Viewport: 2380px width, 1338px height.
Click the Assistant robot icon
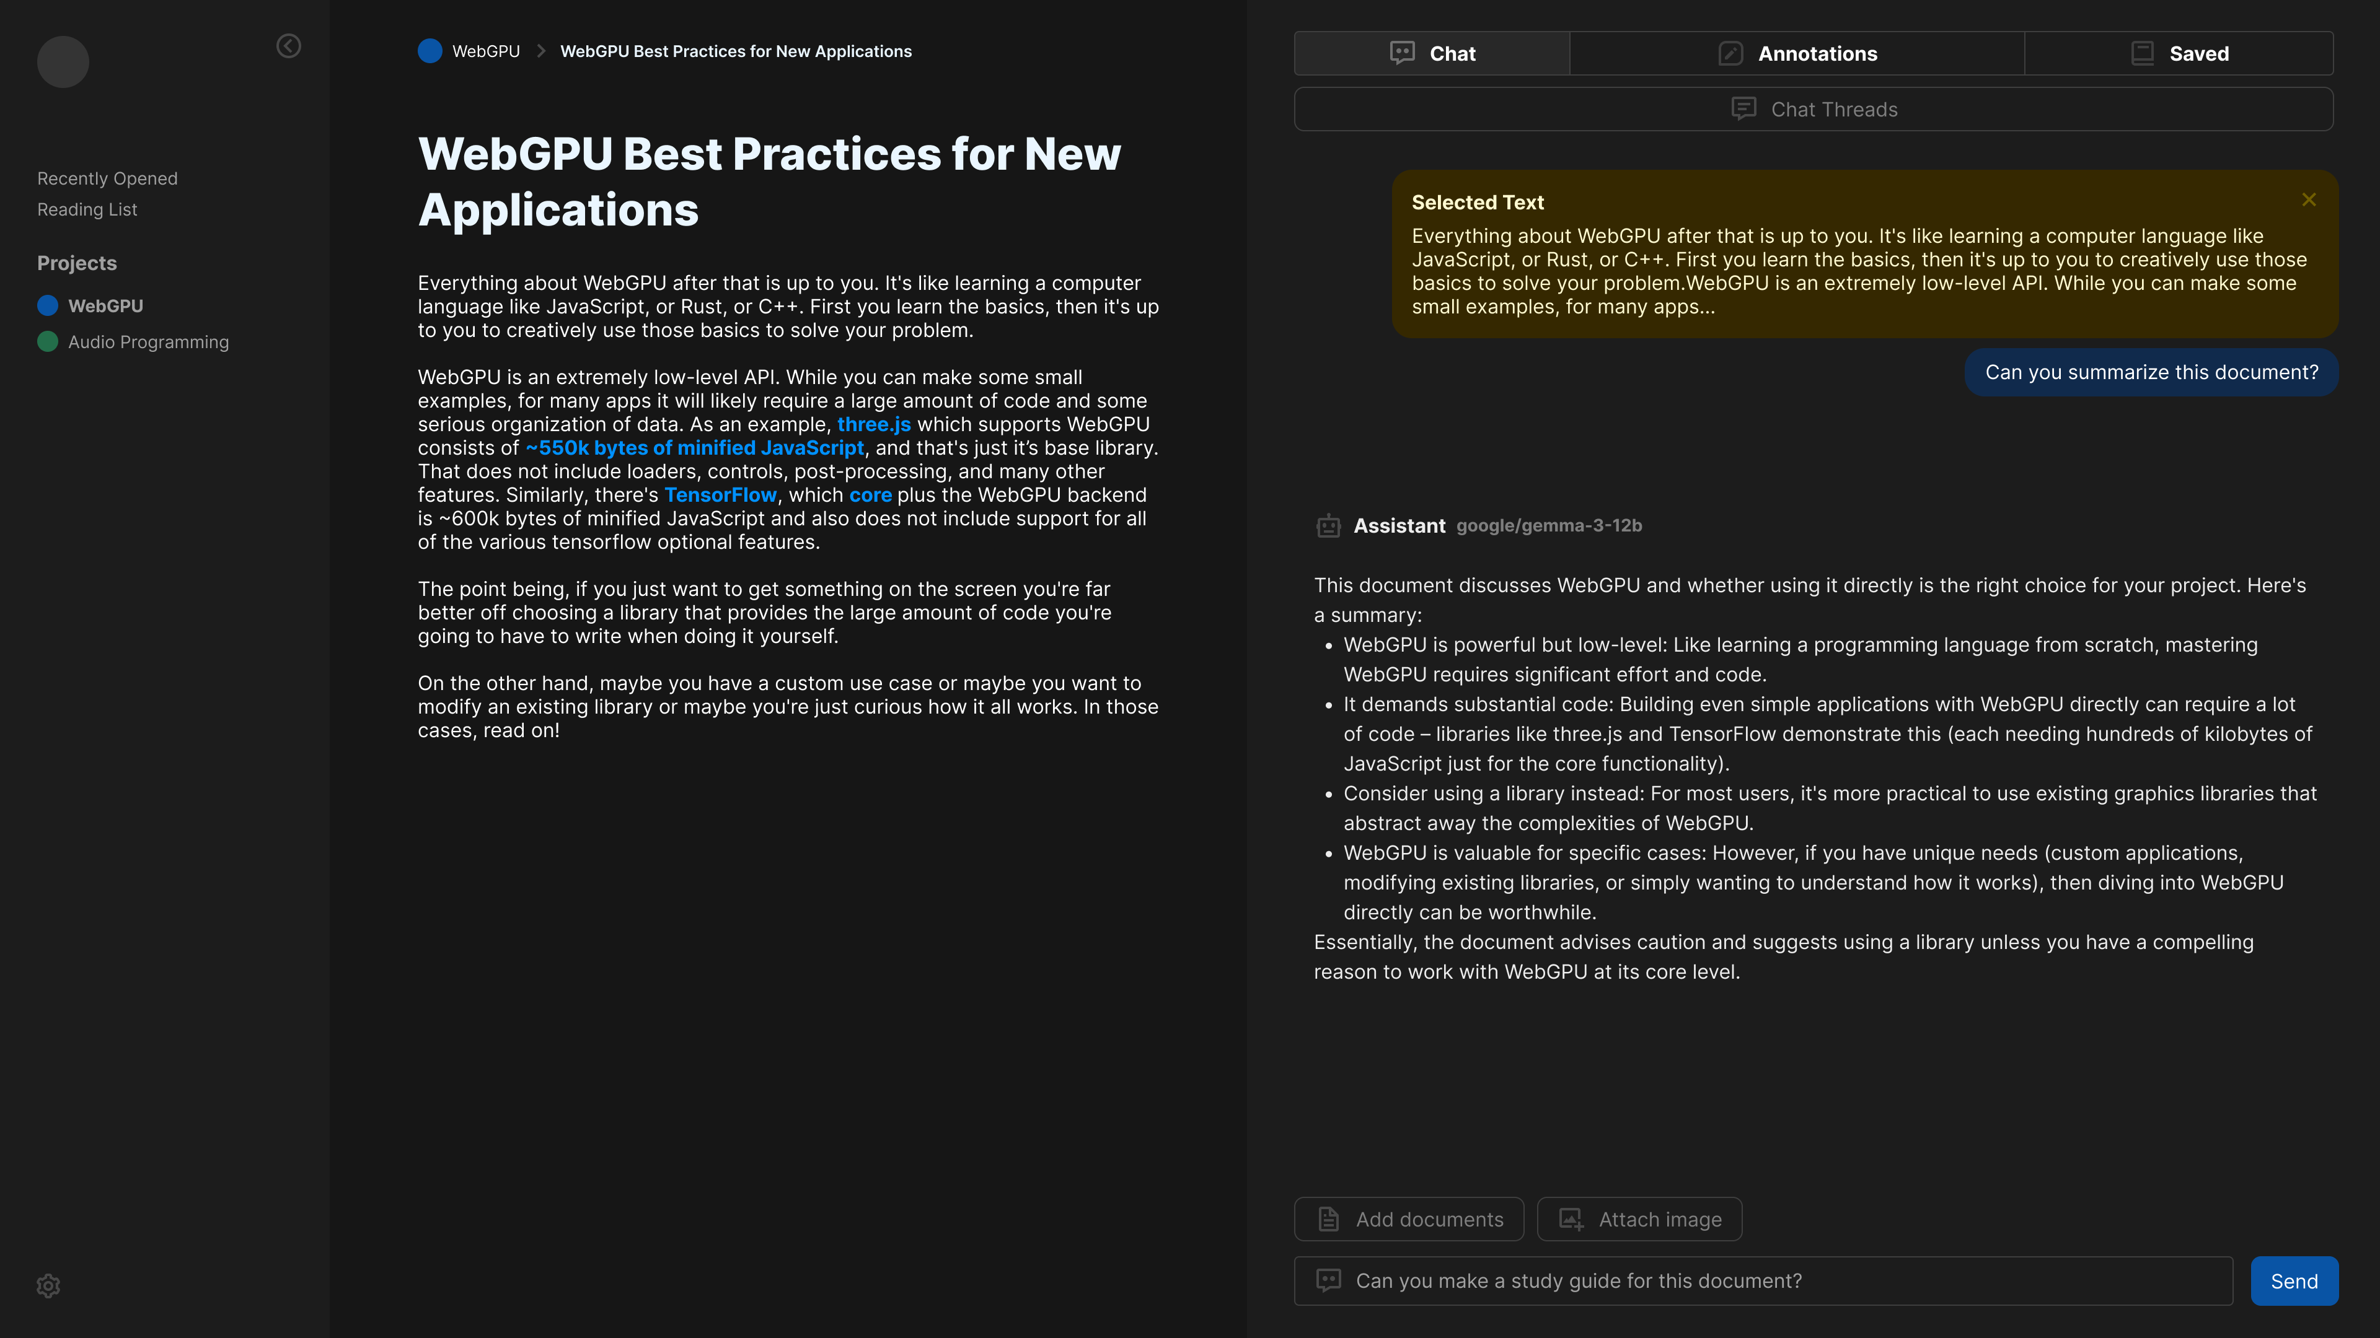(1328, 527)
